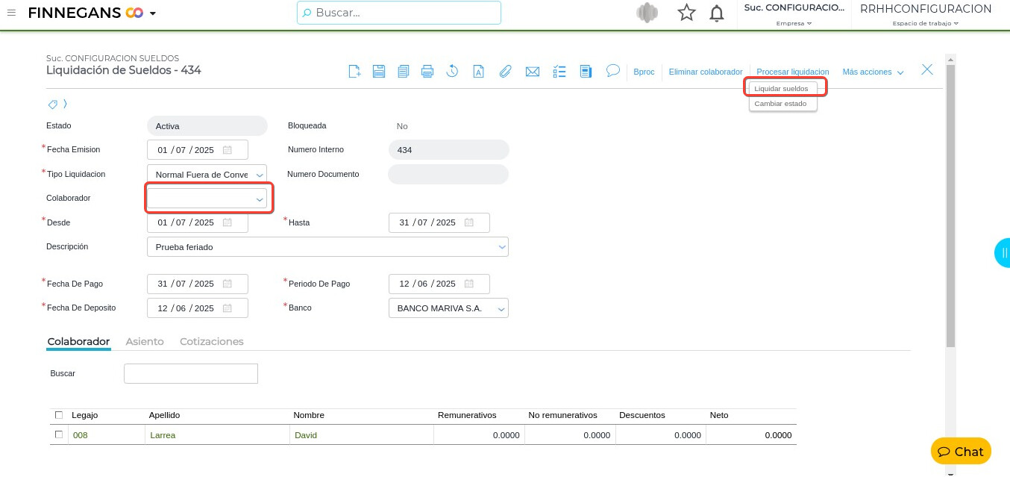This screenshot has width=1010, height=477.
Task: Click the Apellido column header
Action: (x=164, y=415)
